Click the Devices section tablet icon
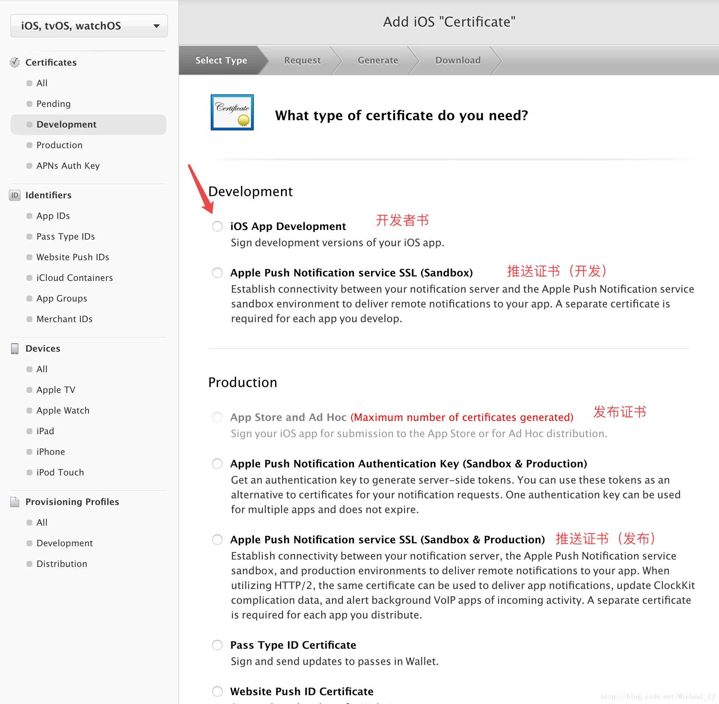The image size is (719, 704). pyautogui.click(x=15, y=349)
